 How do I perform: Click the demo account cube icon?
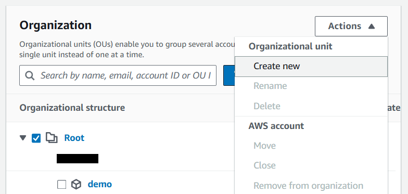pyautogui.click(x=76, y=184)
